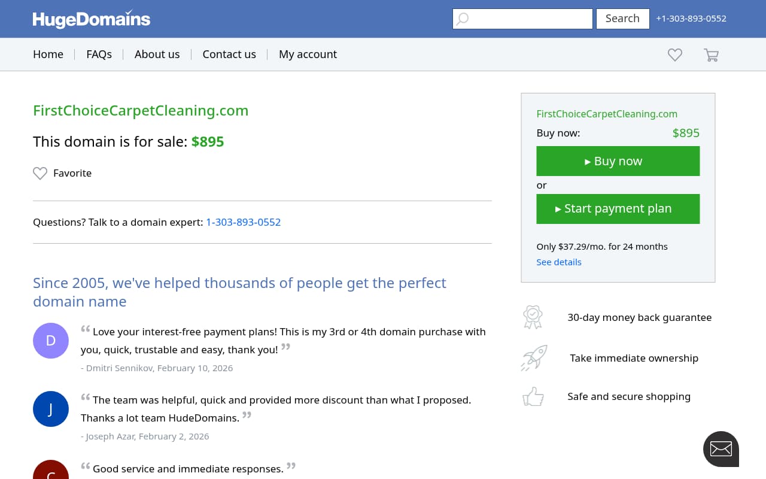The width and height of the screenshot is (766, 479).
Task: Open the About us section
Action: (157, 54)
